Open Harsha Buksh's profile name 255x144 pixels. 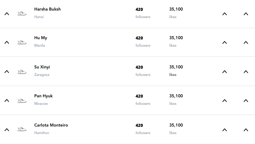pyautogui.click(x=48, y=9)
